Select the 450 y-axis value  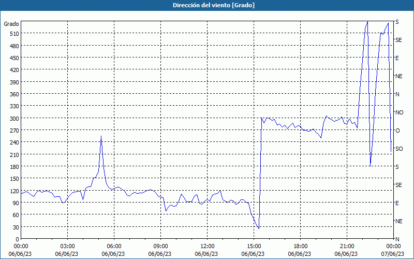click(x=14, y=58)
